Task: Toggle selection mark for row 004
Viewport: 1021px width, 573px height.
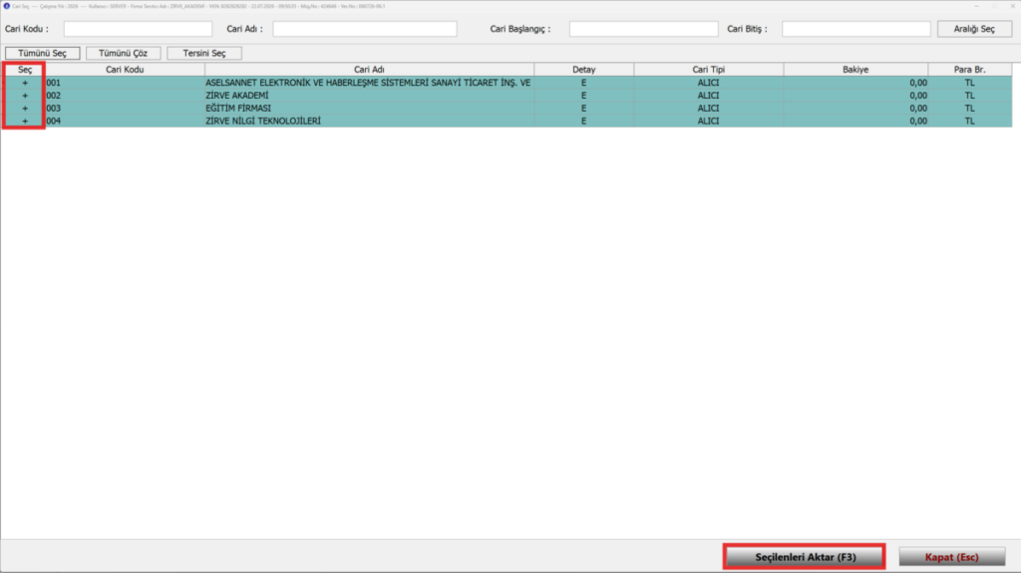Action: point(25,122)
